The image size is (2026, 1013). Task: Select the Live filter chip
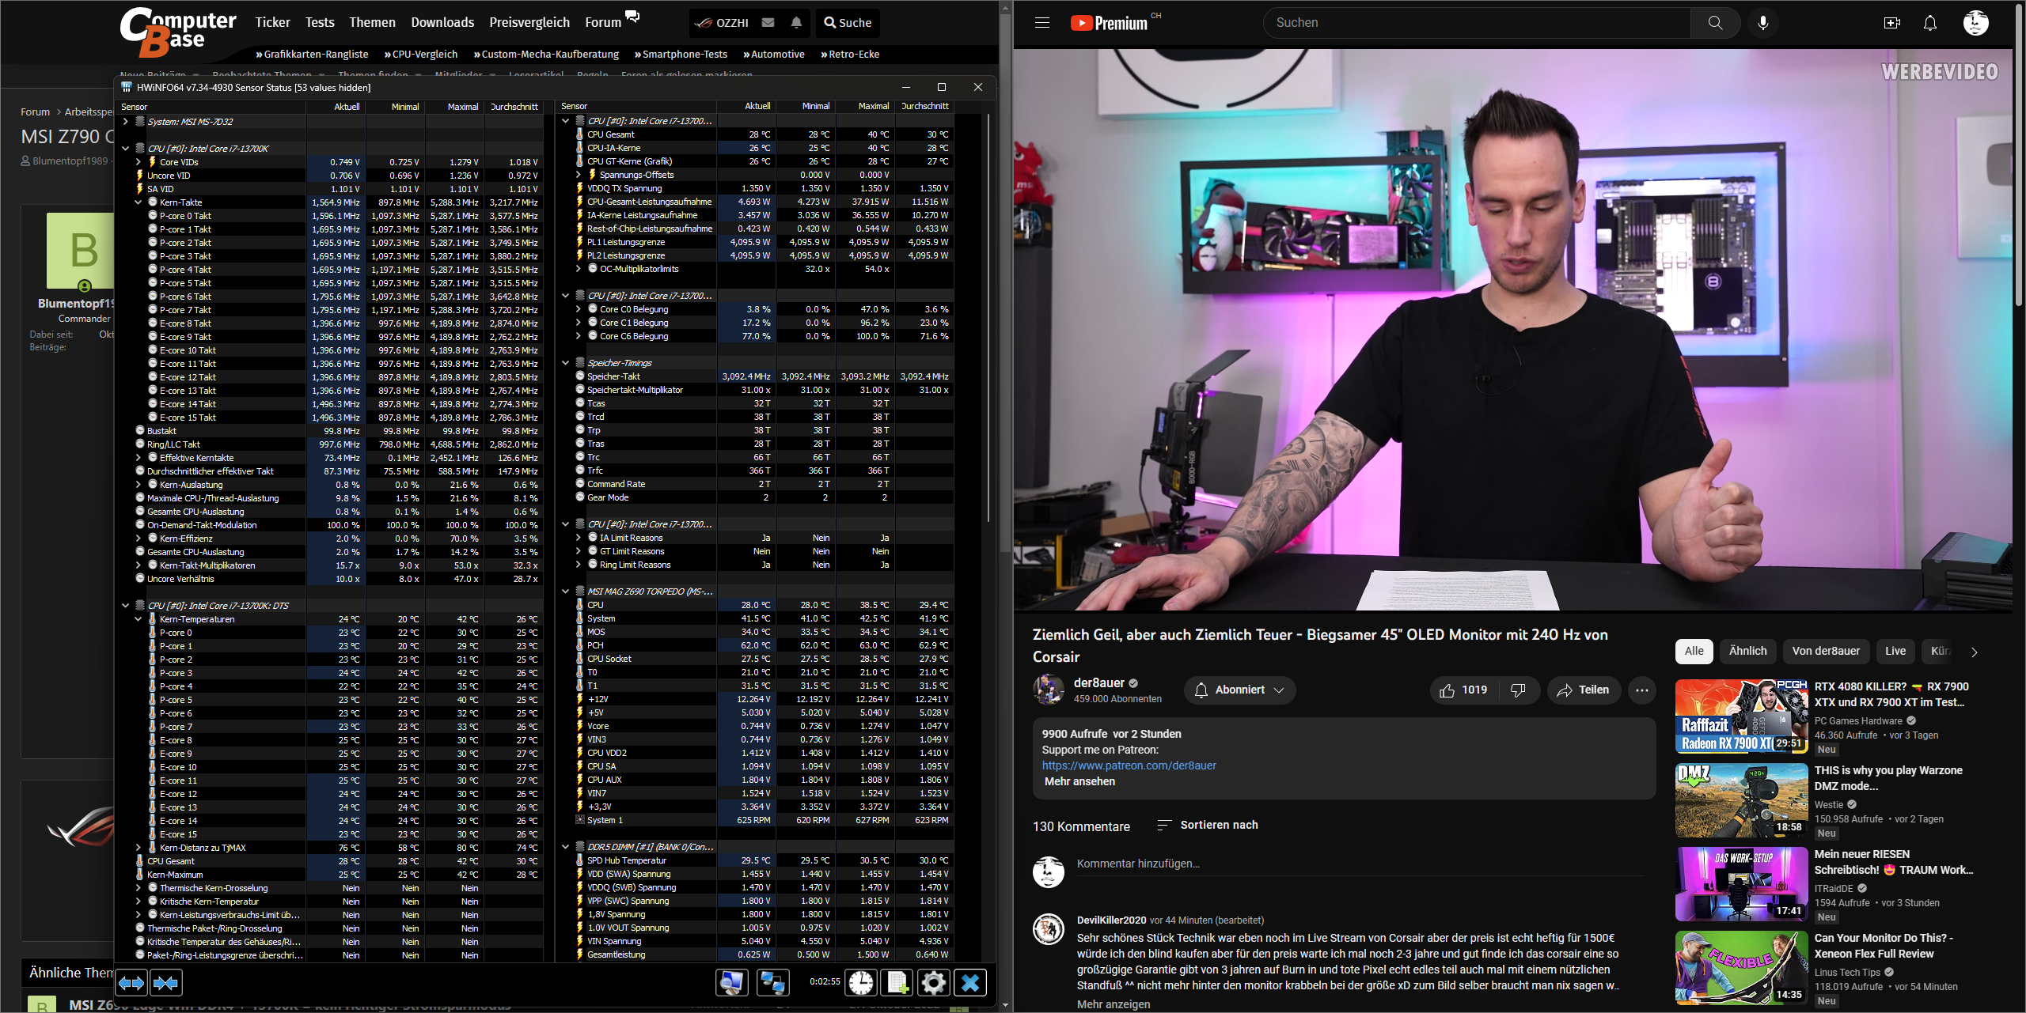pos(1895,651)
